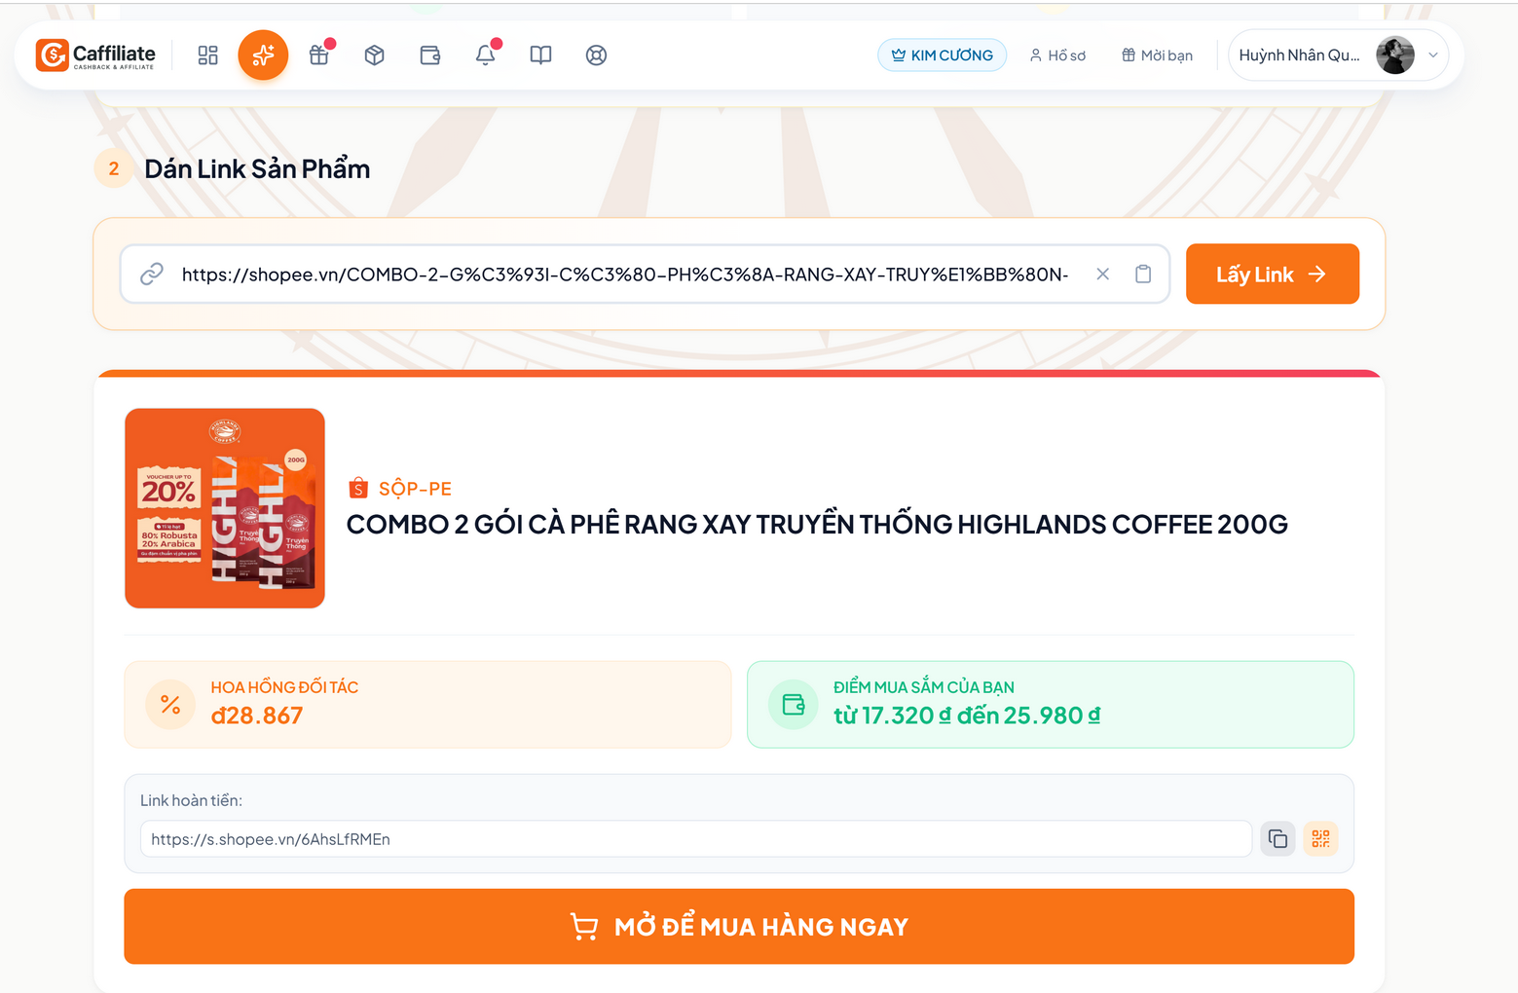Open notifications bell icon

coord(485,55)
